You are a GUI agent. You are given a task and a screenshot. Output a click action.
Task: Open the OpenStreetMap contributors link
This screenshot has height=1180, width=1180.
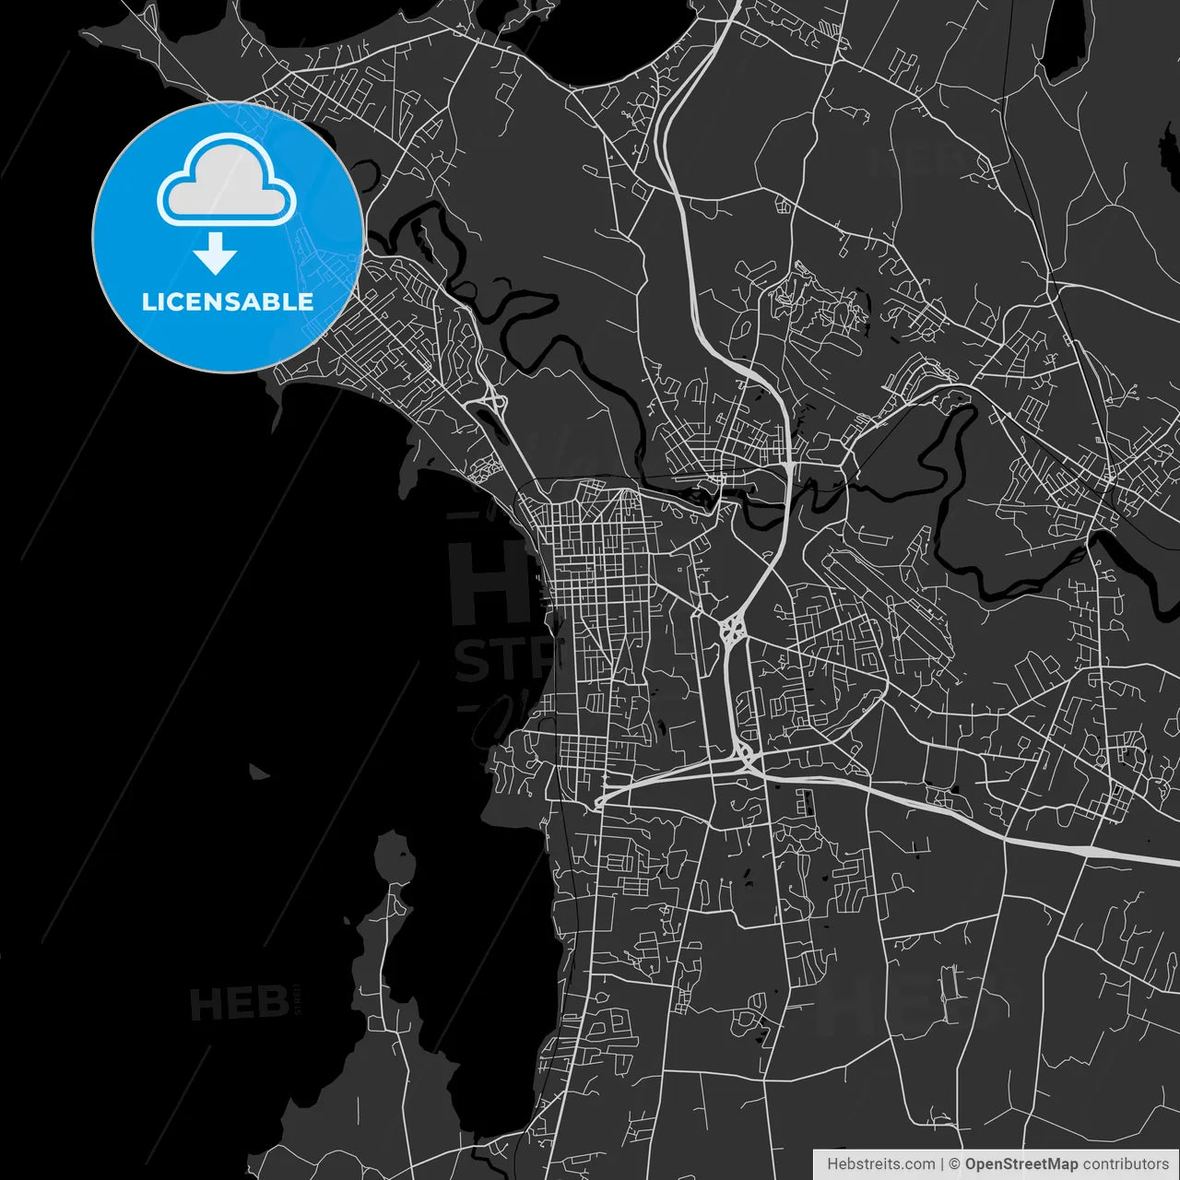[x=1066, y=1164]
